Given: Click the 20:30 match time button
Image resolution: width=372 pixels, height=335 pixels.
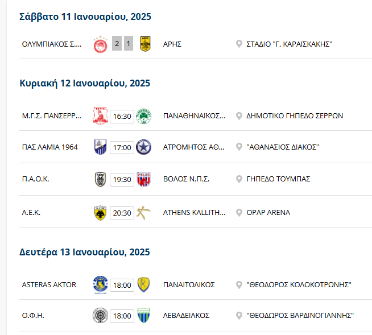Looking at the screenshot, I should pos(122,213).
